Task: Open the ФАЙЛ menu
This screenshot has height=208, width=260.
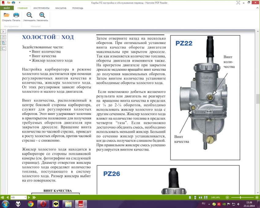Action: [x=7, y=8]
